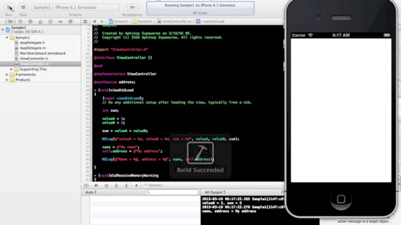Image resolution: width=401 pixels, height=225 pixels.
Task: Show the Debug navigator
Action: (50, 22)
